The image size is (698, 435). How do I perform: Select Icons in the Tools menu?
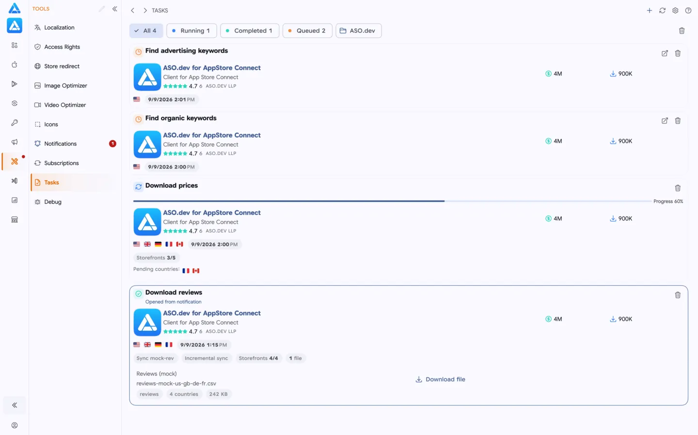pos(75,124)
